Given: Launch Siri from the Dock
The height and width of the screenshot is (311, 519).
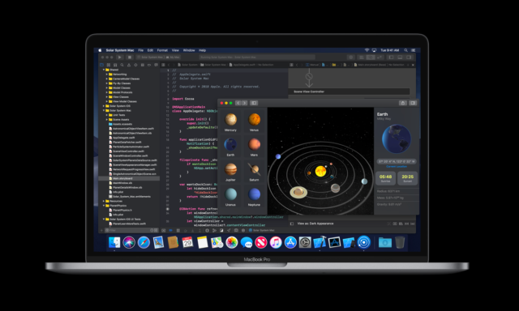Looking at the screenshot, I should pyautogui.click(x=129, y=243).
